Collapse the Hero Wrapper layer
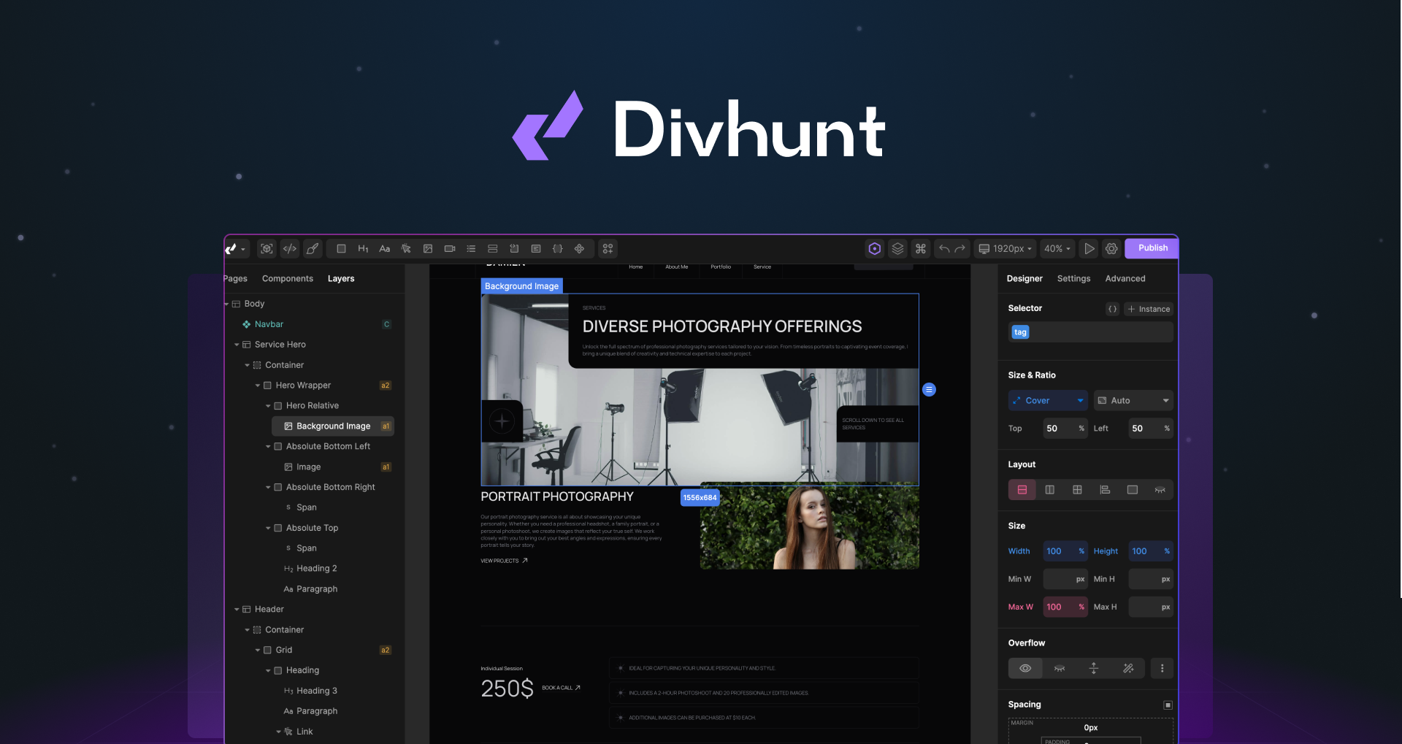1402x744 pixels. (x=257, y=385)
